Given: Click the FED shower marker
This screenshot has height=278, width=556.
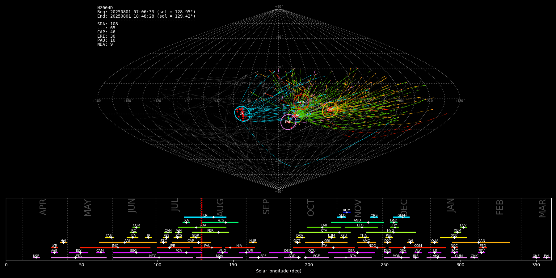Looking at the screenshot, I should coord(483,247).
